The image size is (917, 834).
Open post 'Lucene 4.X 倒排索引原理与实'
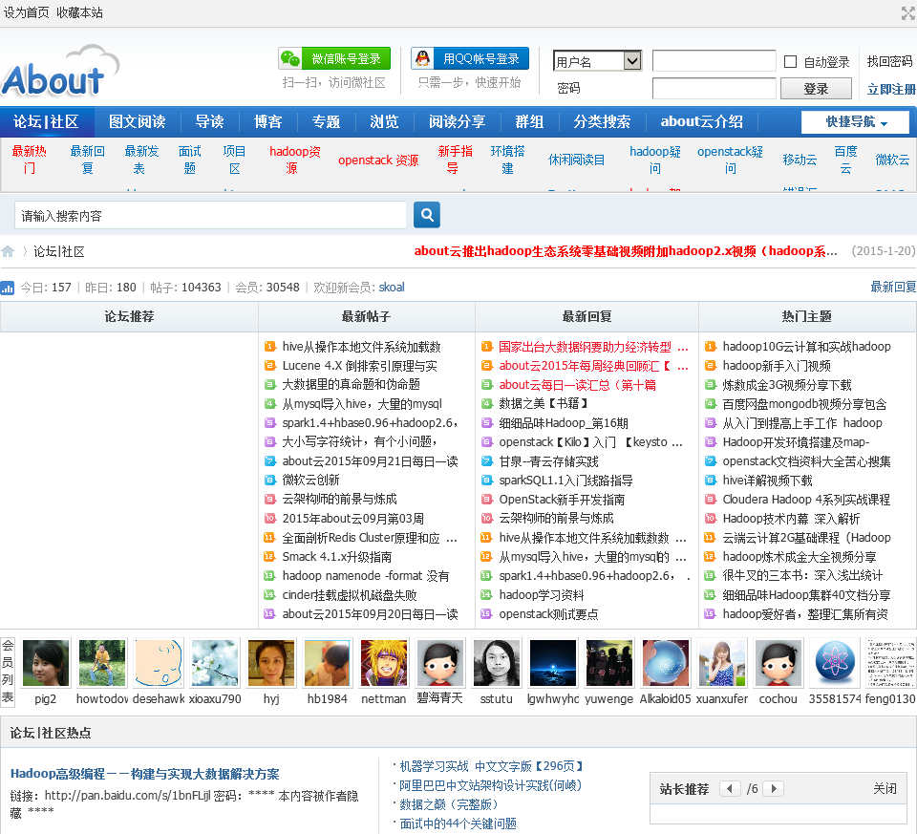[359, 366]
